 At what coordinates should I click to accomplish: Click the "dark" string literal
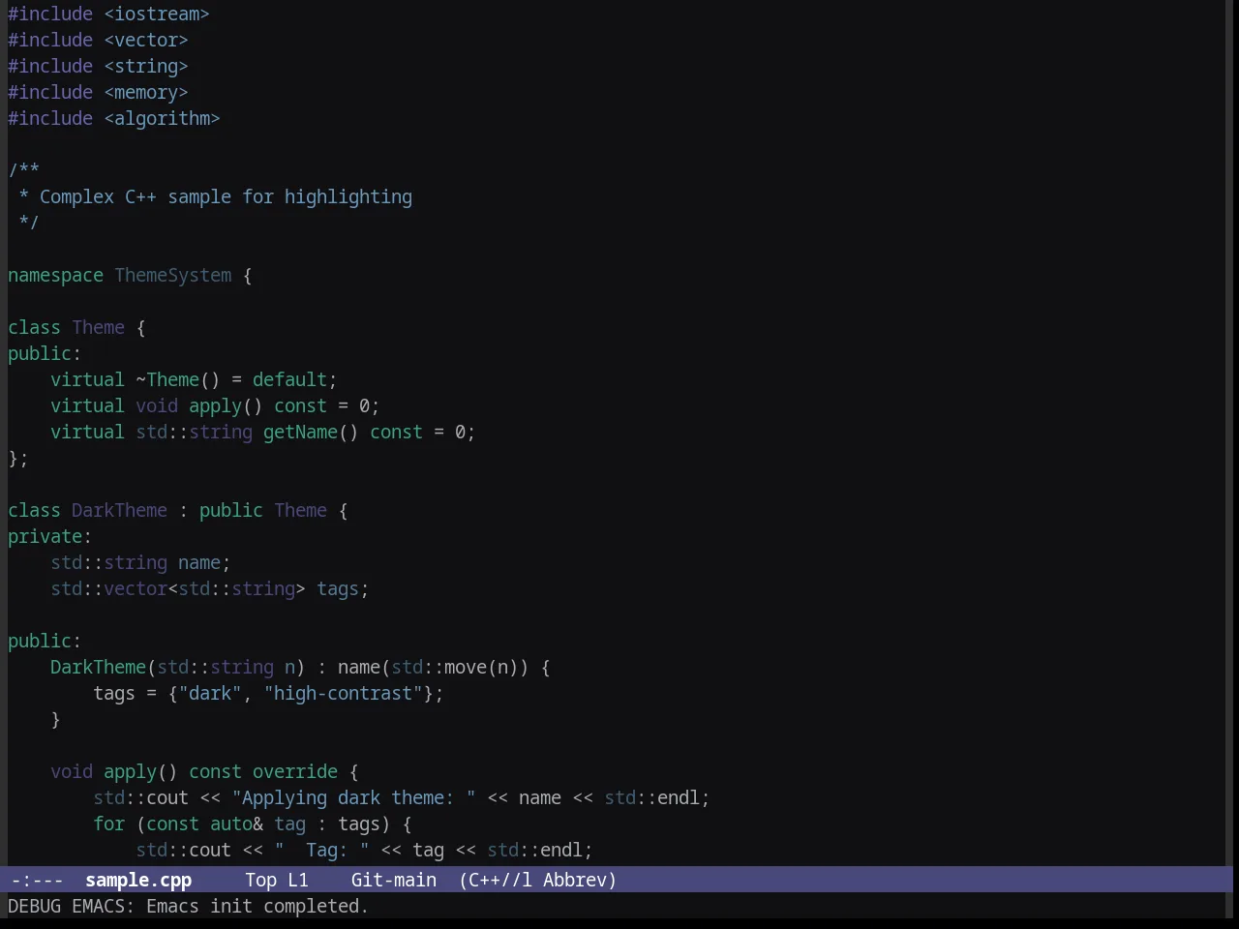pyautogui.click(x=210, y=693)
